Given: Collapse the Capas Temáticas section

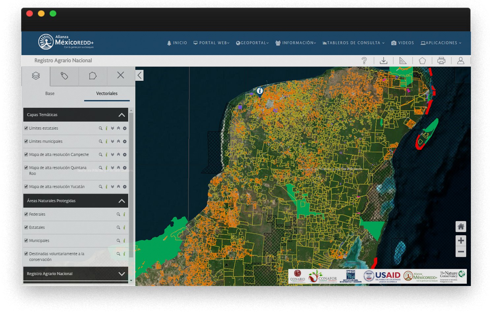Looking at the screenshot, I should point(121,115).
